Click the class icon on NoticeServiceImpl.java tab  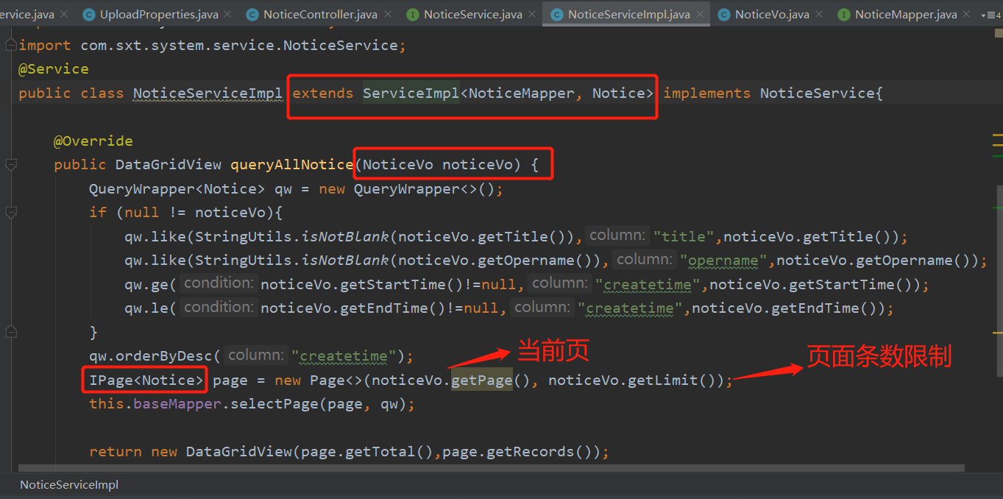pyautogui.click(x=557, y=14)
